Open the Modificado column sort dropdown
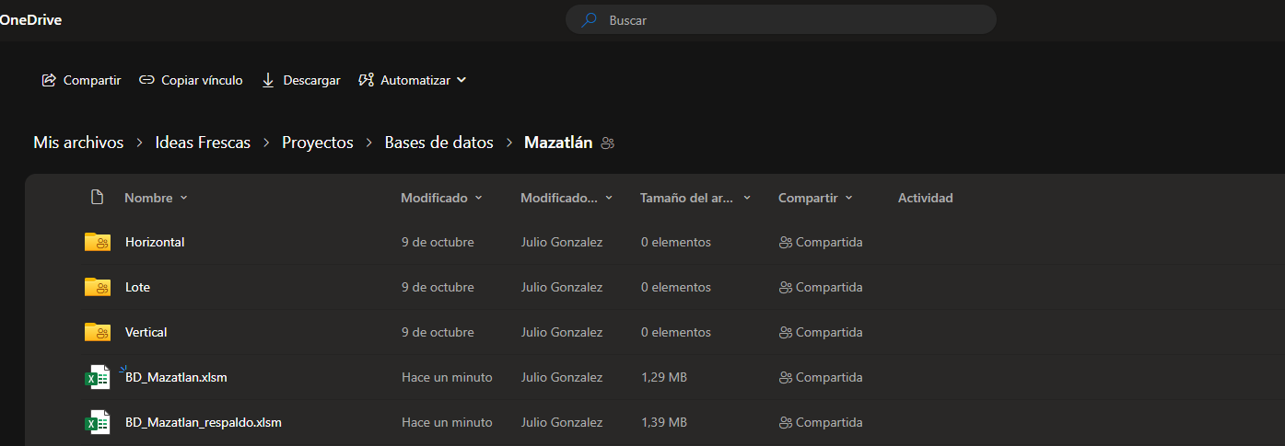 (x=478, y=198)
